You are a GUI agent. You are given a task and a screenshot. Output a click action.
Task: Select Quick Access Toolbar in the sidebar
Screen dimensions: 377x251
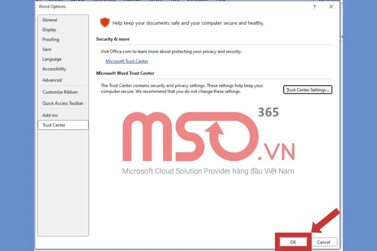tap(63, 103)
